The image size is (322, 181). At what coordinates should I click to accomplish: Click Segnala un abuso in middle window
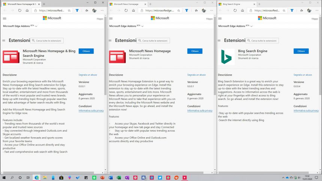pos(196,75)
